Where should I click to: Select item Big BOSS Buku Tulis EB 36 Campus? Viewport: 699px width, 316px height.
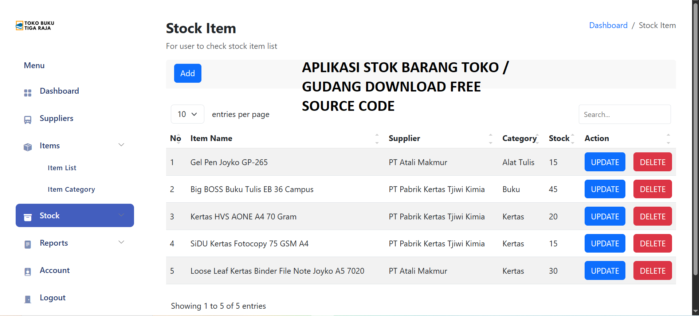(x=252, y=190)
